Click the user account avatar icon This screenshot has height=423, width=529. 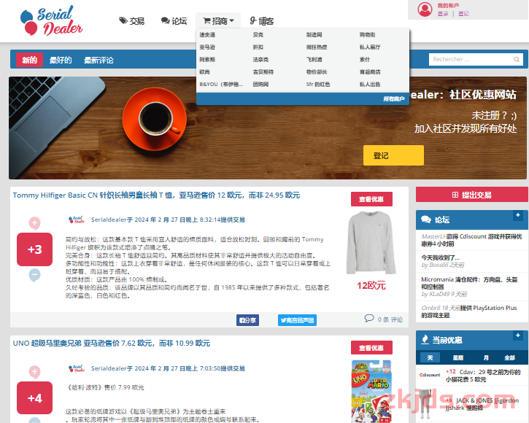(x=425, y=9)
